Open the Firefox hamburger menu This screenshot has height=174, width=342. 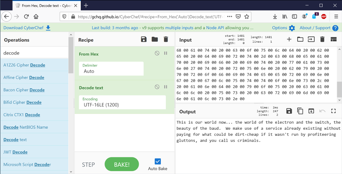[x=336, y=17]
